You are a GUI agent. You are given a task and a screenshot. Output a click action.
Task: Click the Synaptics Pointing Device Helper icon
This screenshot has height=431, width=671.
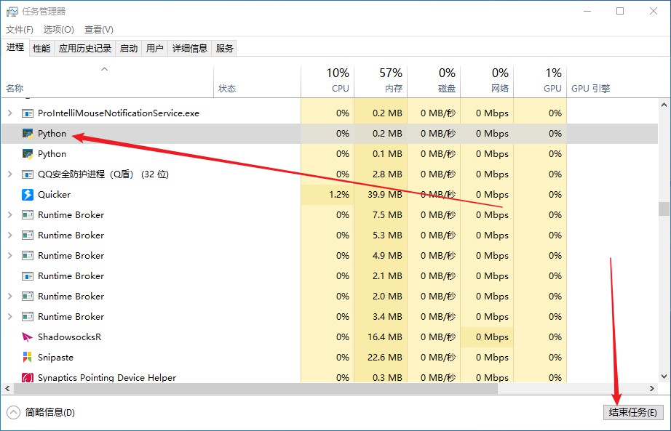28,377
